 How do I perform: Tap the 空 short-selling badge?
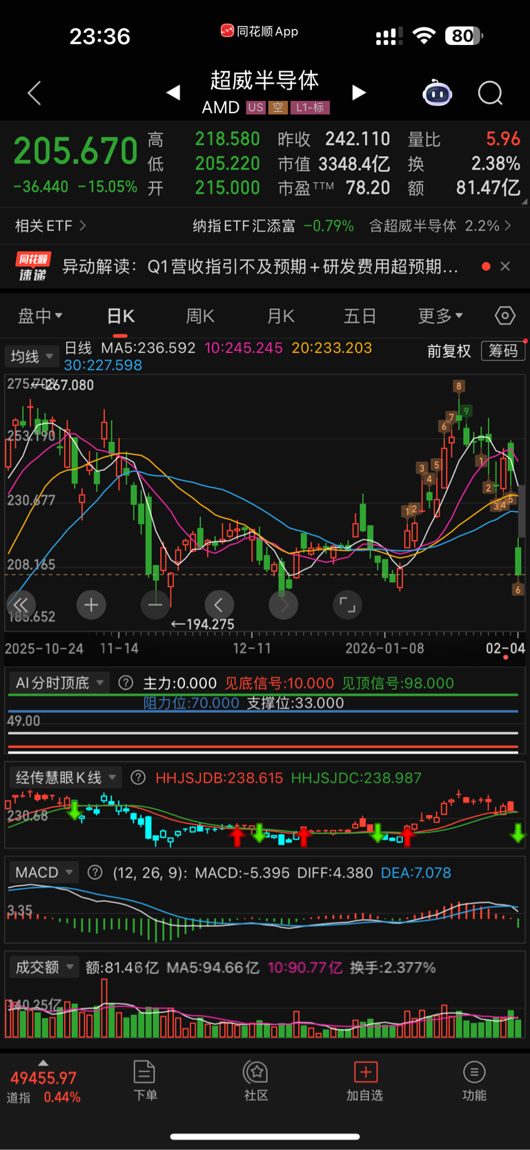(x=277, y=108)
